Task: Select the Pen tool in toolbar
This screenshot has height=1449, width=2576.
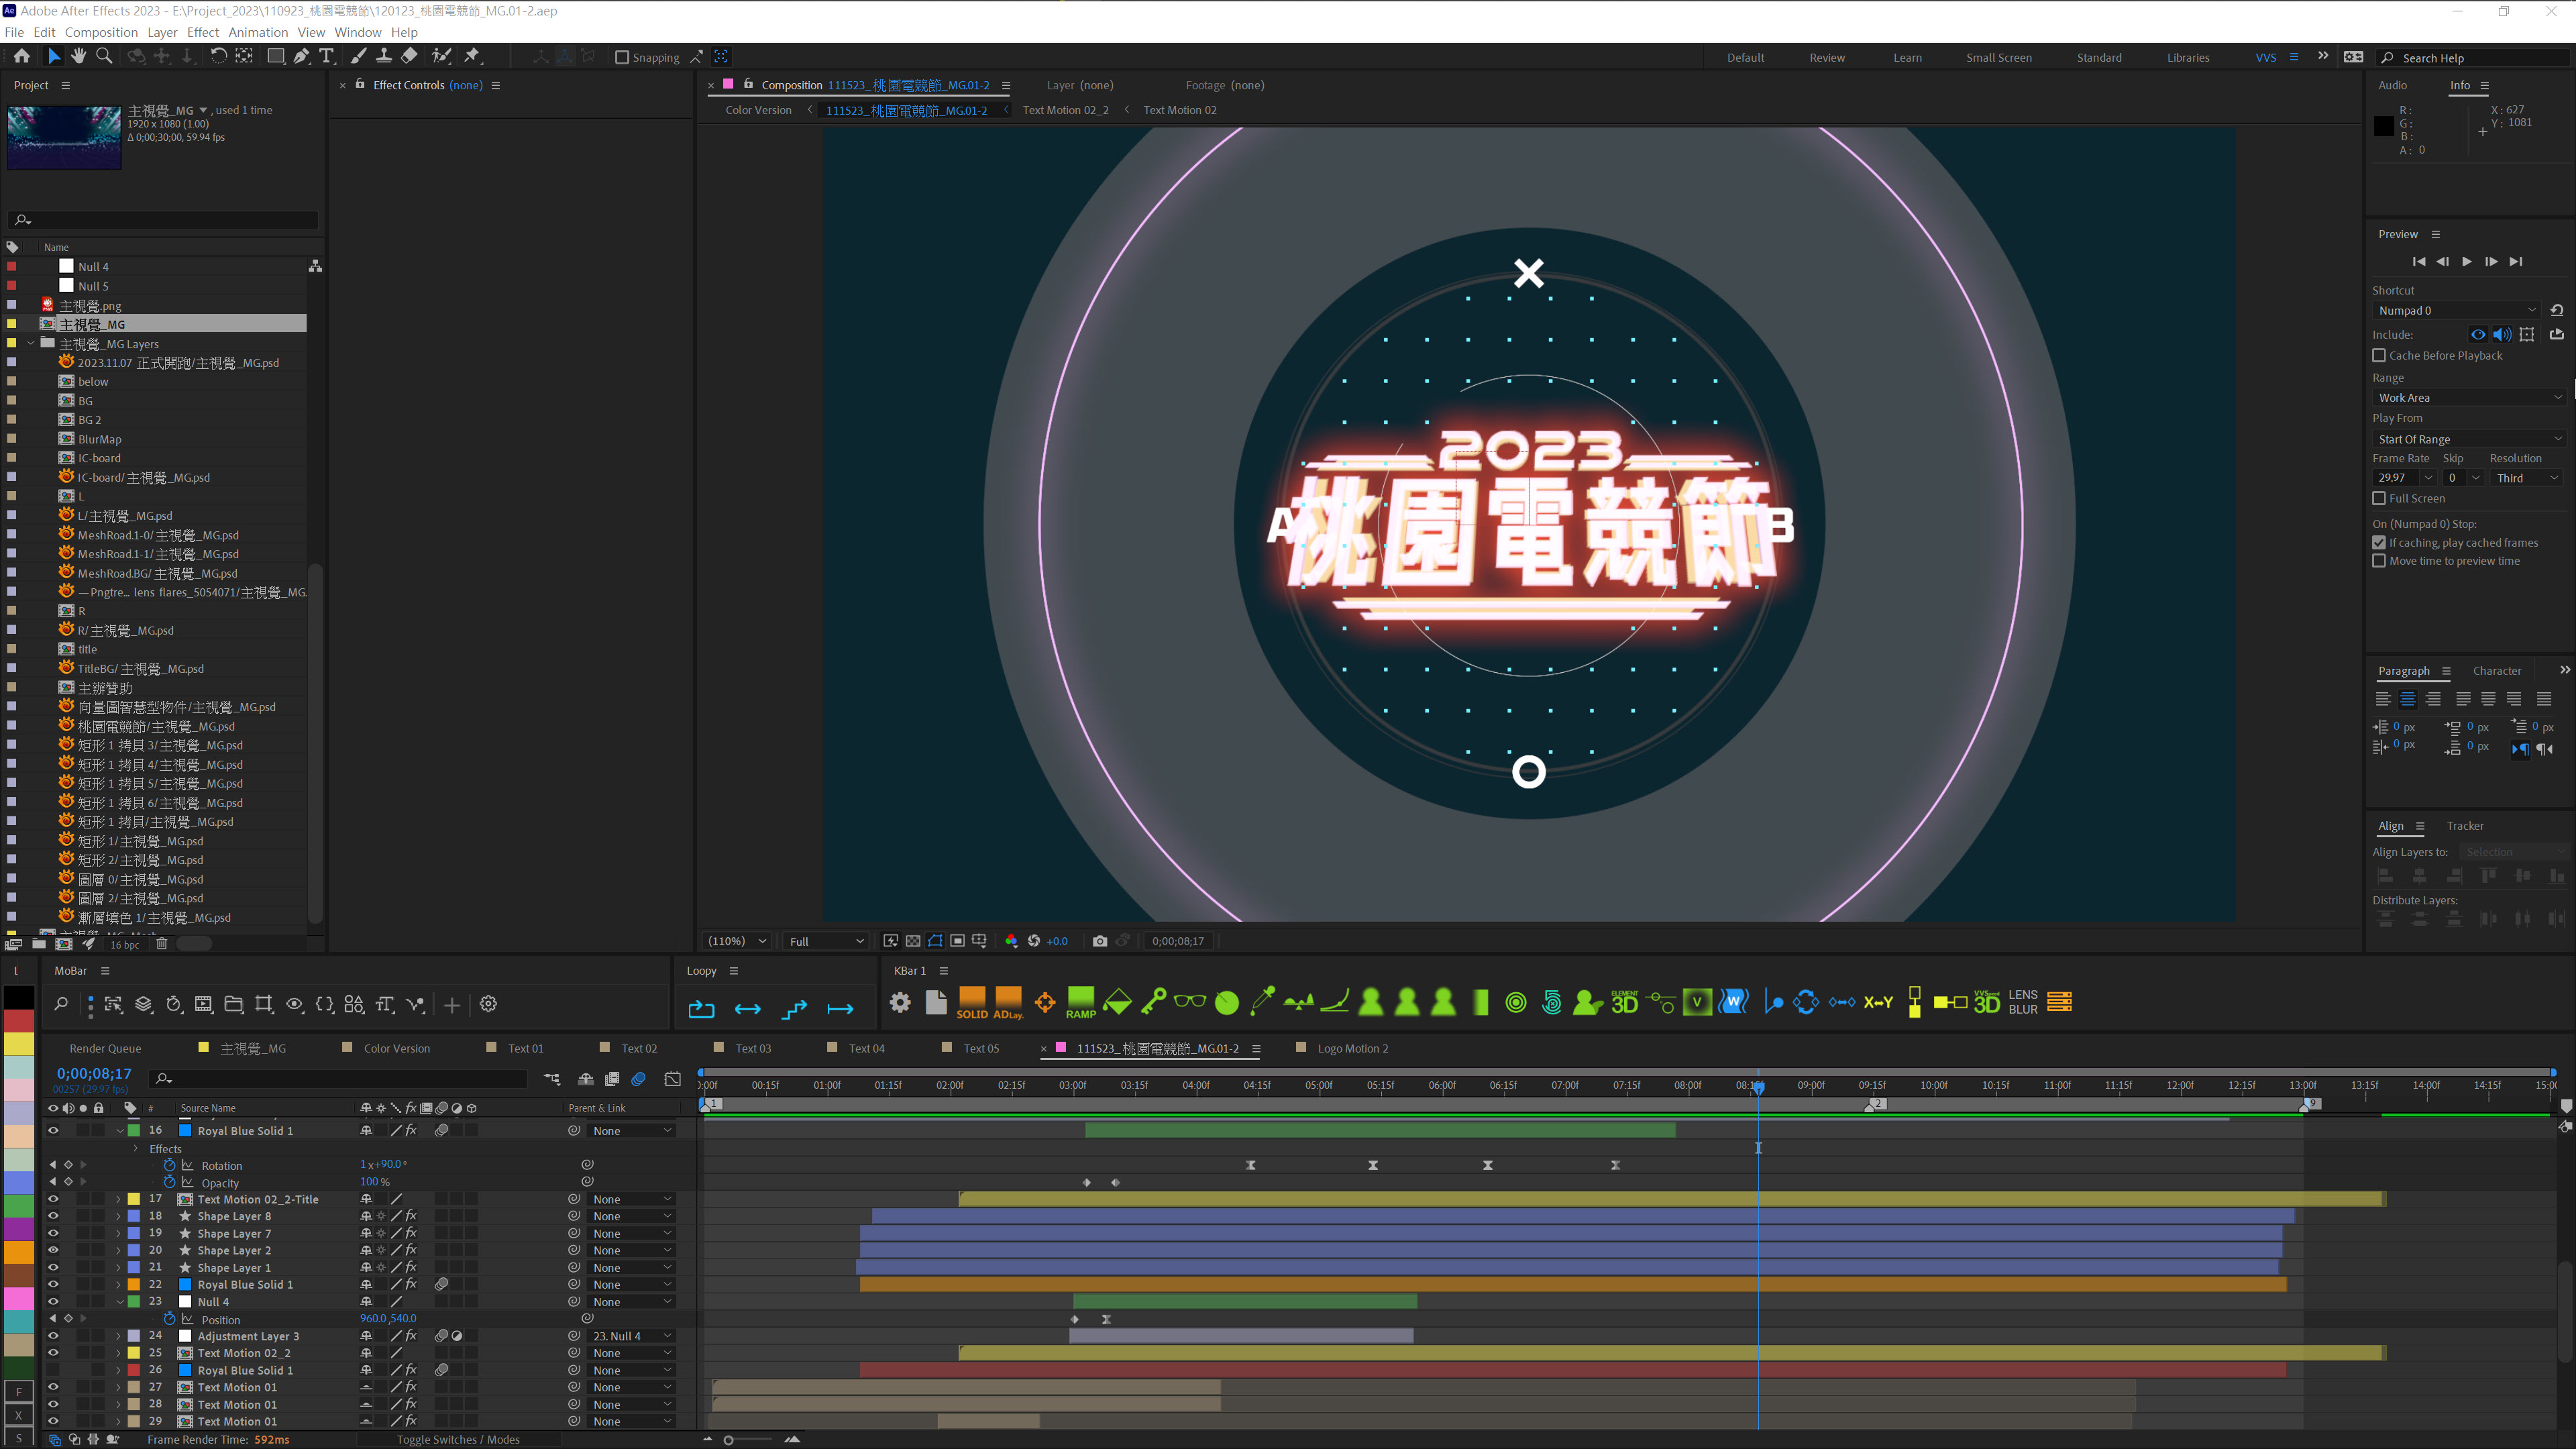Action: tap(301, 57)
